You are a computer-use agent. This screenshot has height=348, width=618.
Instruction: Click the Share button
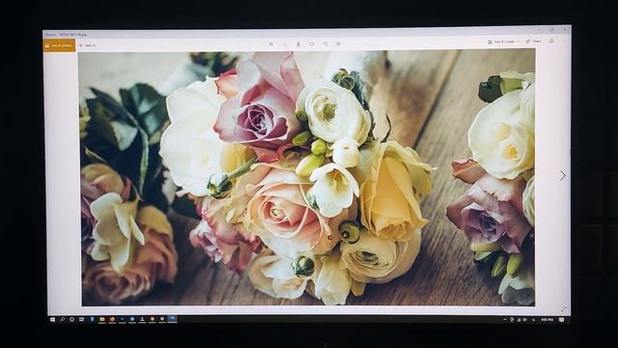point(533,41)
